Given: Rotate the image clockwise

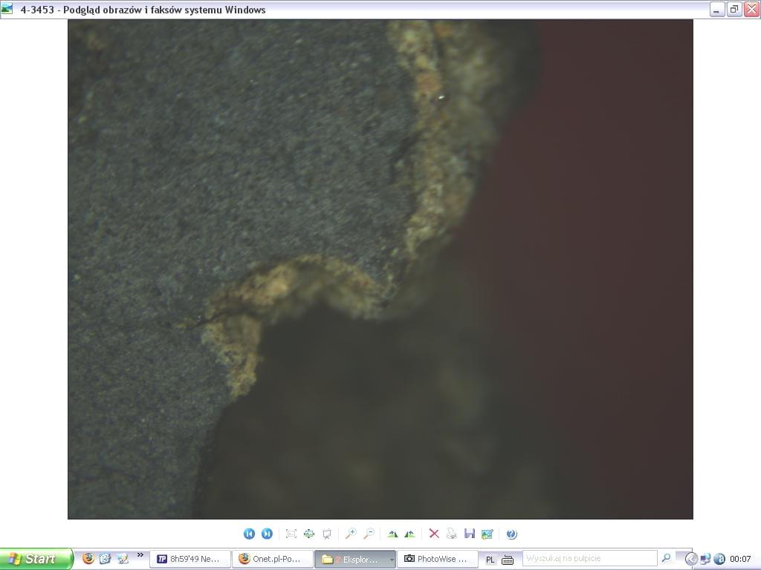Looking at the screenshot, I should (392, 534).
